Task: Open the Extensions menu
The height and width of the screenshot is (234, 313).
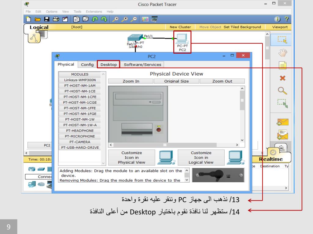Action: click(x=94, y=12)
